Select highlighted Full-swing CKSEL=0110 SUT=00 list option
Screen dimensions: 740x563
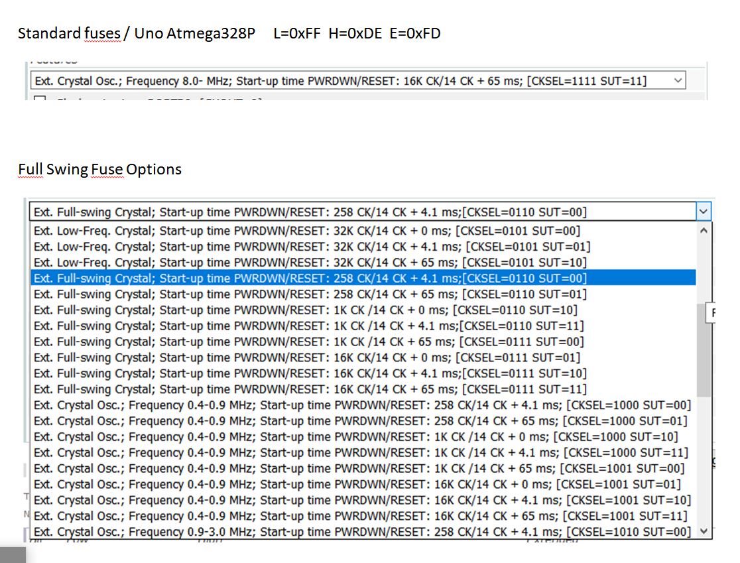tap(363, 278)
